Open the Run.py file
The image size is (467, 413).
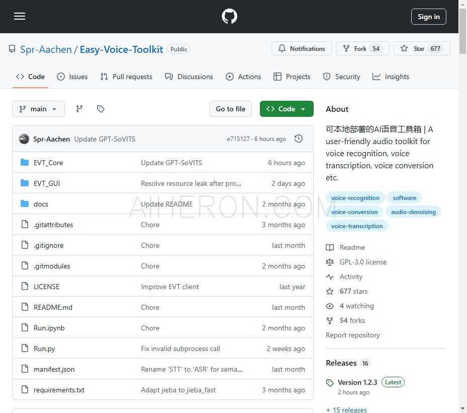[44, 349]
